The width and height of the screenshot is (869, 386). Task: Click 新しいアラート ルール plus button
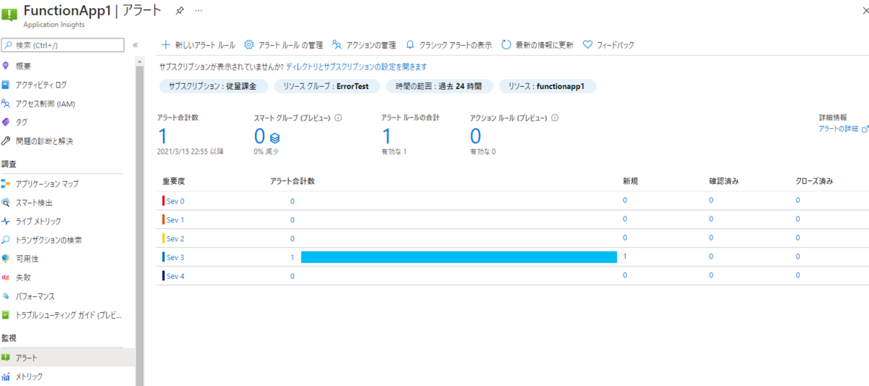pyautogui.click(x=198, y=45)
